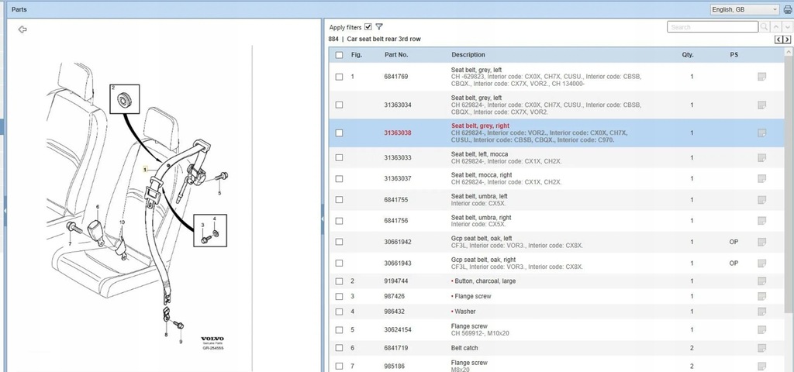
Task: Click note icon for part 6841769
Action: (762, 77)
